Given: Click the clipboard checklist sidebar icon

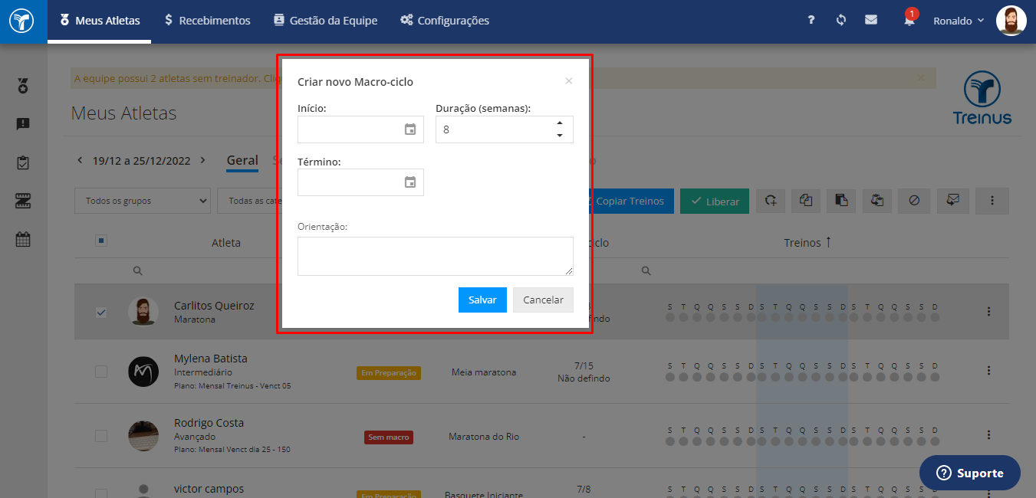Looking at the screenshot, I should click(23, 162).
